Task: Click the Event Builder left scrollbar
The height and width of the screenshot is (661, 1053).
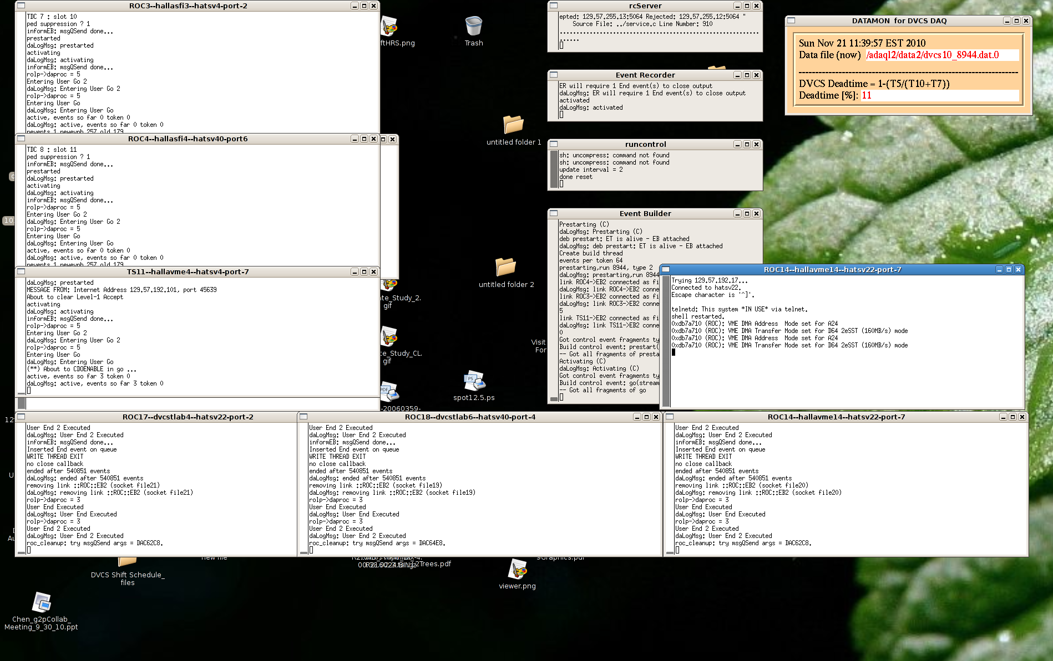Action: click(x=554, y=311)
